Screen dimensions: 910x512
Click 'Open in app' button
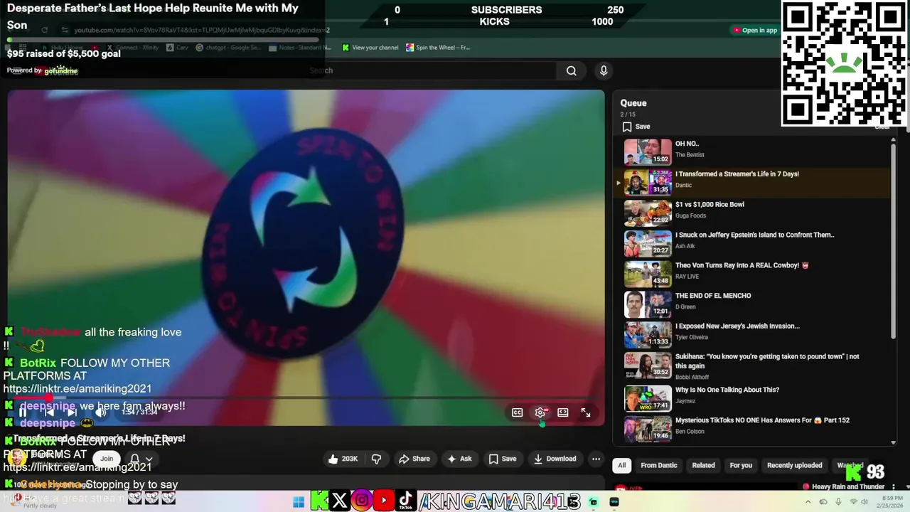coord(755,30)
